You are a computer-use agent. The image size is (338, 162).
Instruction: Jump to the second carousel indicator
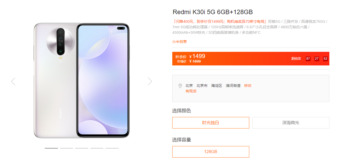coord(67,148)
